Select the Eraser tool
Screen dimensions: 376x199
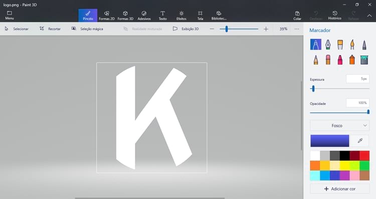(328, 59)
